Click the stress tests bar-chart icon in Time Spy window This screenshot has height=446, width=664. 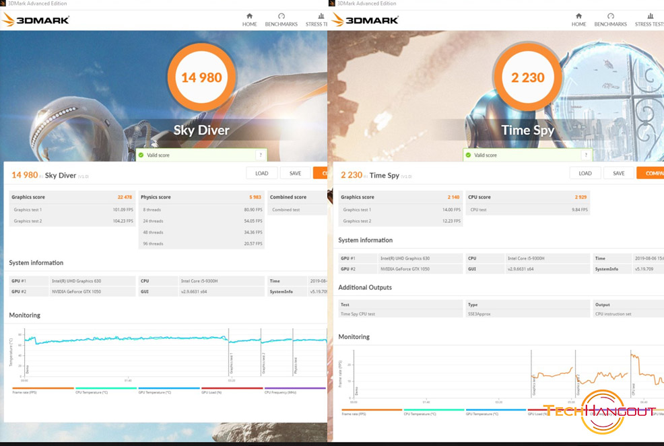pyautogui.click(x=650, y=16)
